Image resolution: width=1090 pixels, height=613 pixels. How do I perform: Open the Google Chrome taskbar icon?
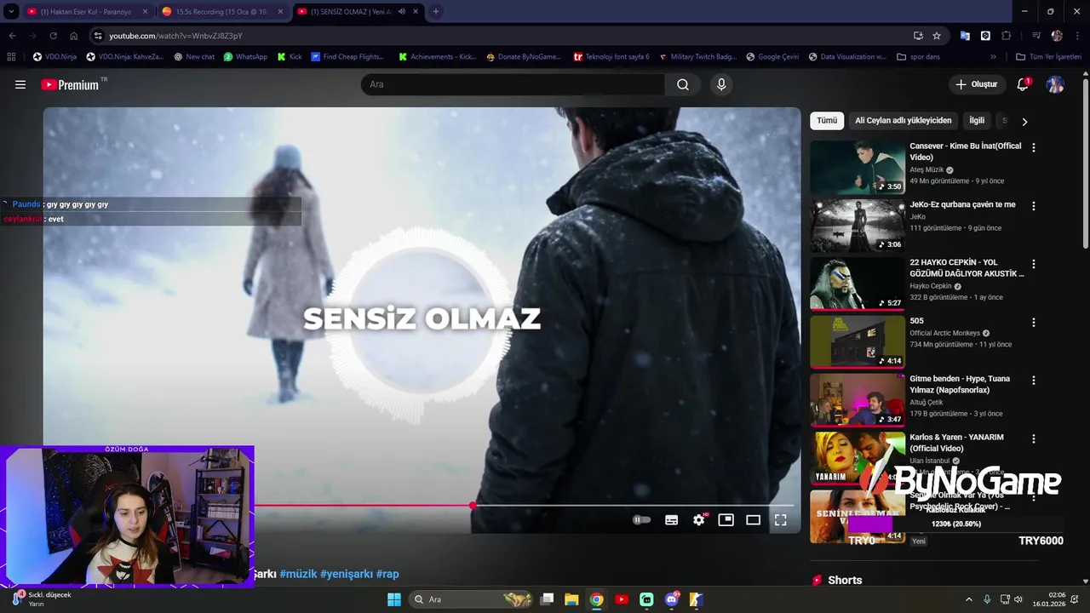point(596,599)
